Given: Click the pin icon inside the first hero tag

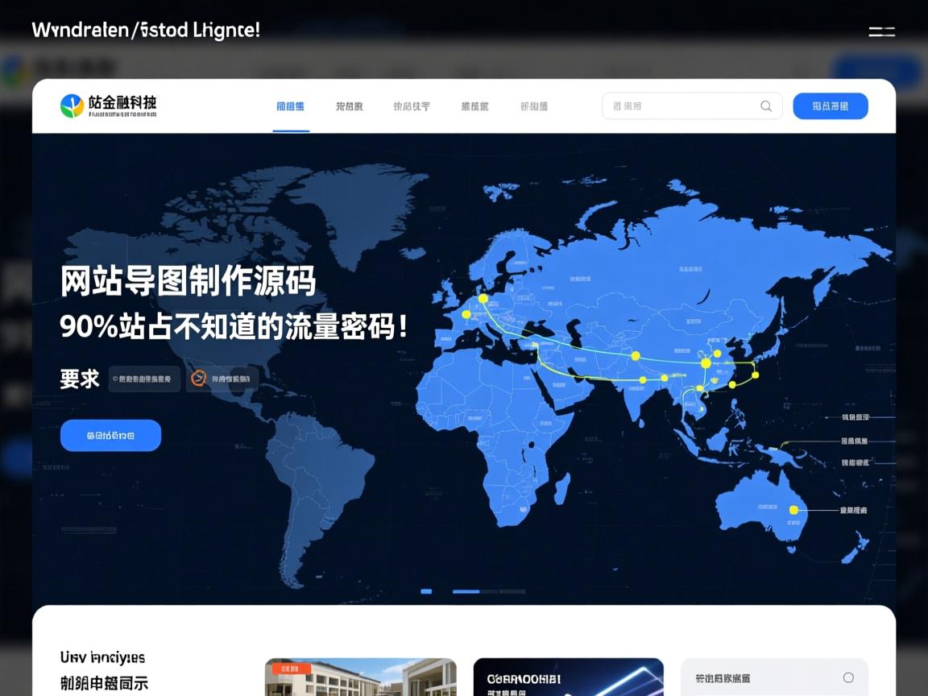Looking at the screenshot, I should pyautogui.click(x=115, y=378).
